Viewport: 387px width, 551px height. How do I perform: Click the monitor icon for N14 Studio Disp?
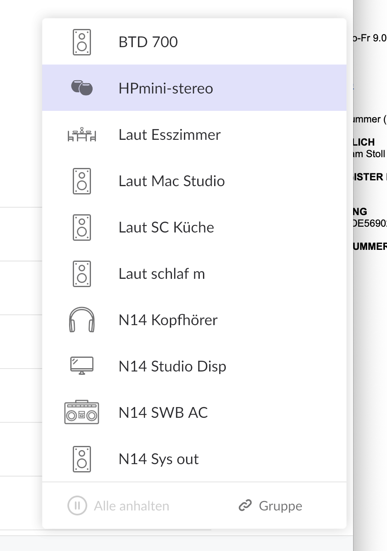click(x=82, y=366)
